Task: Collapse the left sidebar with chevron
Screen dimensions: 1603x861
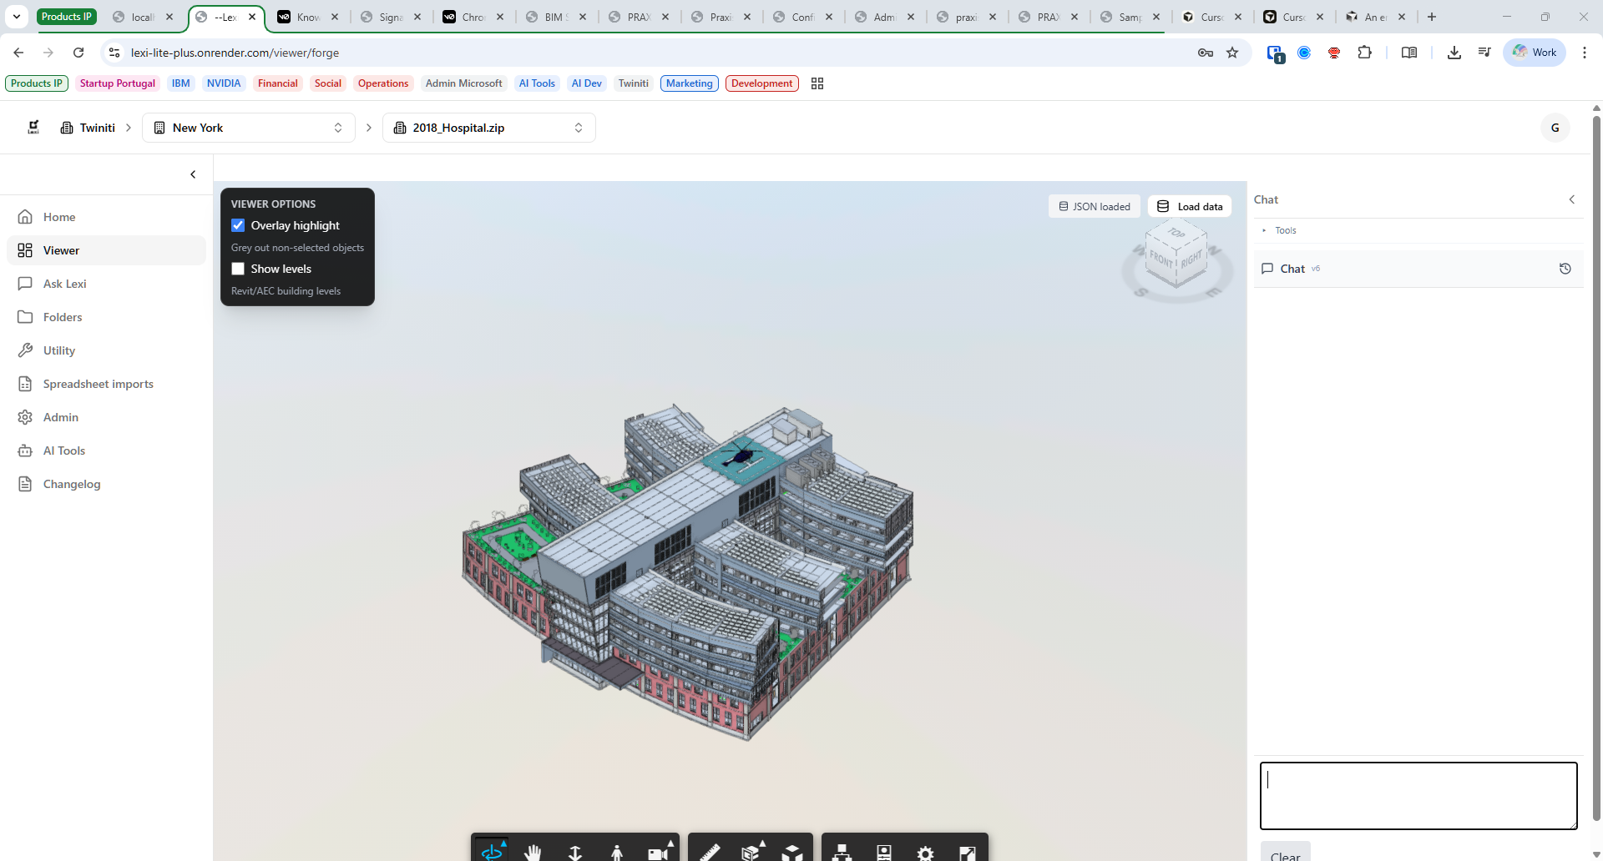Action: pyautogui.click(x=193, y=174)
